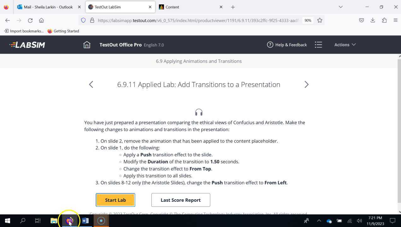Click the course outline list icon
Image resolution: width=401 pixels, height=227 pixels.
point(318,44)
